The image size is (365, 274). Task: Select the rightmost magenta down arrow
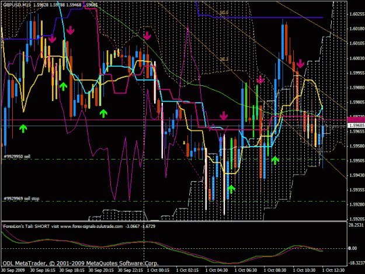click(300, 63)
